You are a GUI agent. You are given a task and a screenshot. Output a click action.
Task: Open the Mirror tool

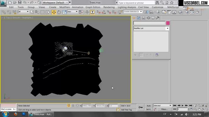pyautogui.click(x=146, y=12)
